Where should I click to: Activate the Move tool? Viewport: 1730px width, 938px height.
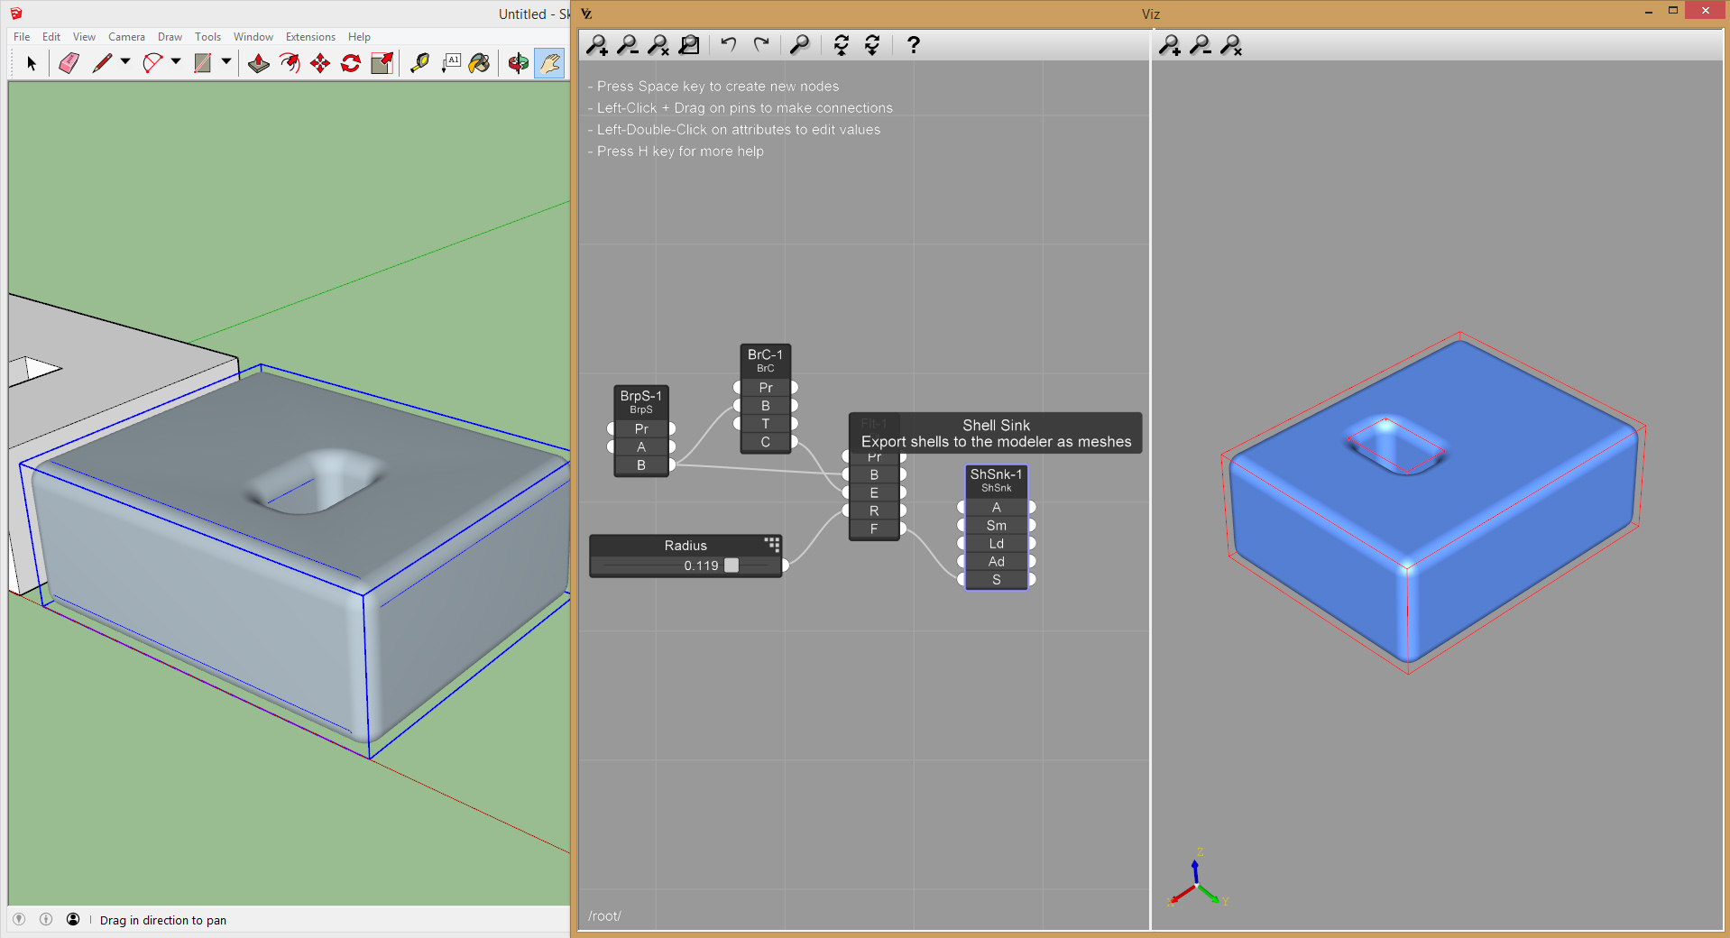coord(320,63)
